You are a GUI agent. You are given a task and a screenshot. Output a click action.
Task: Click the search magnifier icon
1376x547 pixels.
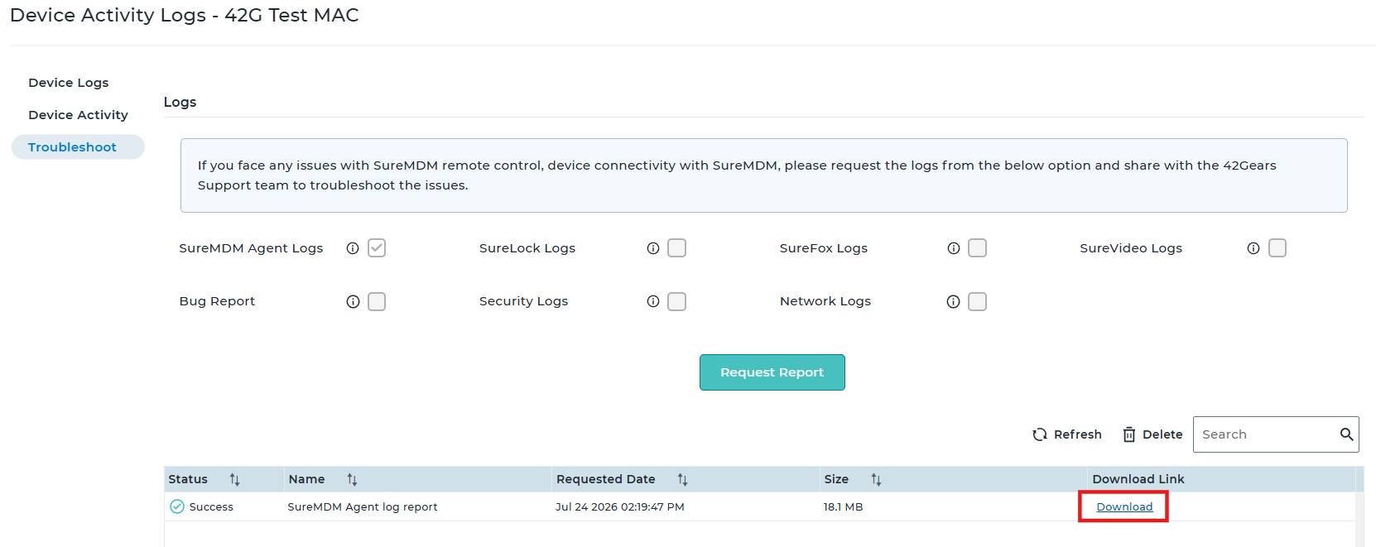(x=1346, y=434)
